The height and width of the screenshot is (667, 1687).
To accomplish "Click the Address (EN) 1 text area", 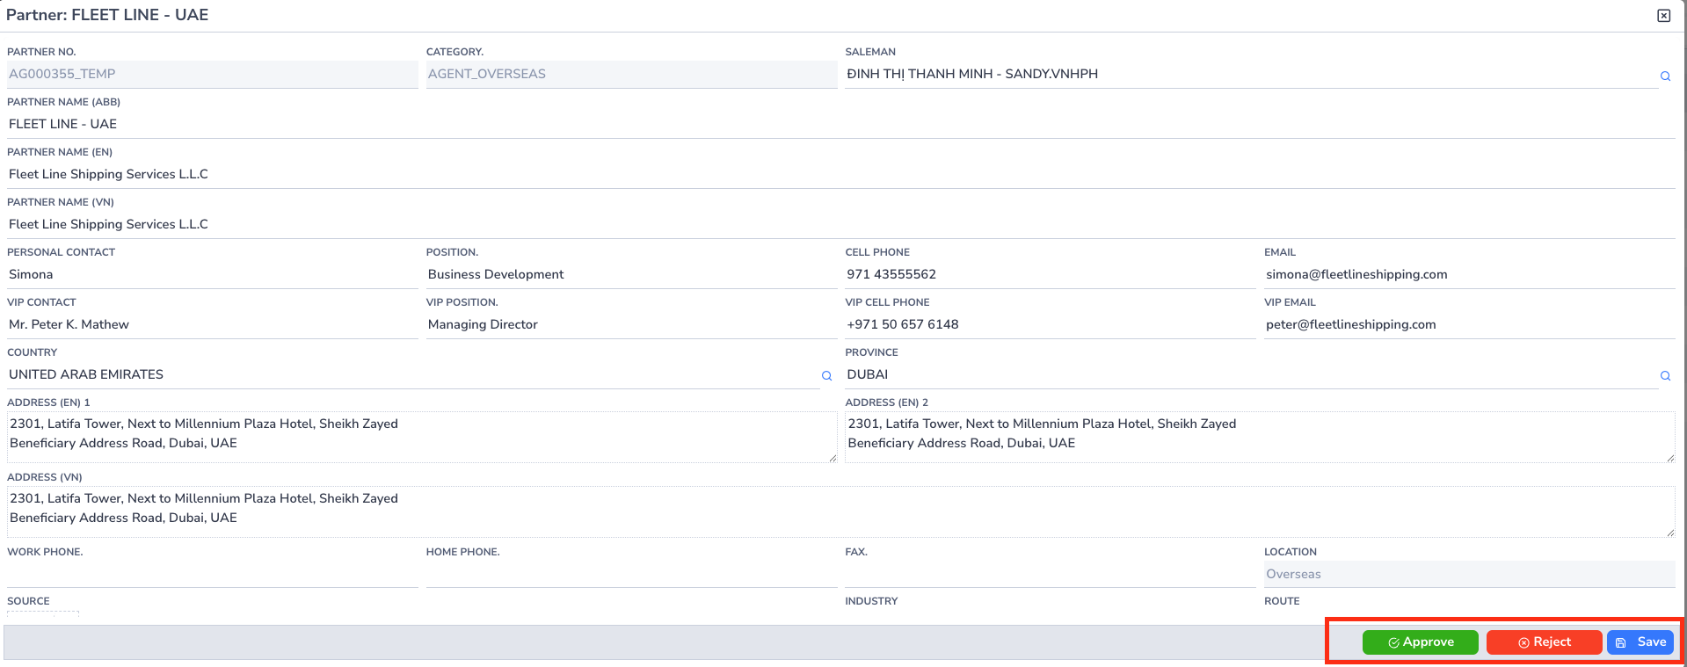I will 420,436.
